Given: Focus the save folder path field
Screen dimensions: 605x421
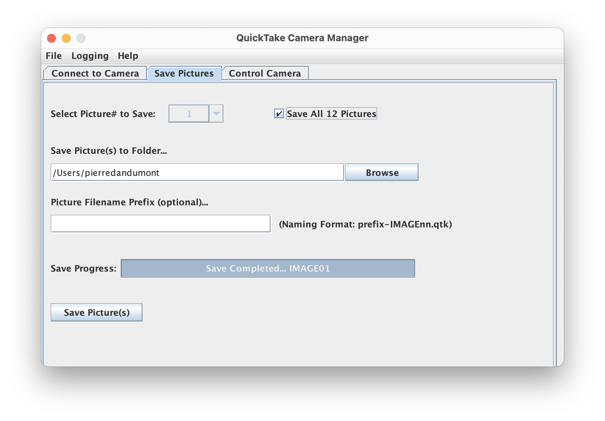Looking at the screenshot, I should click(197, 173).
